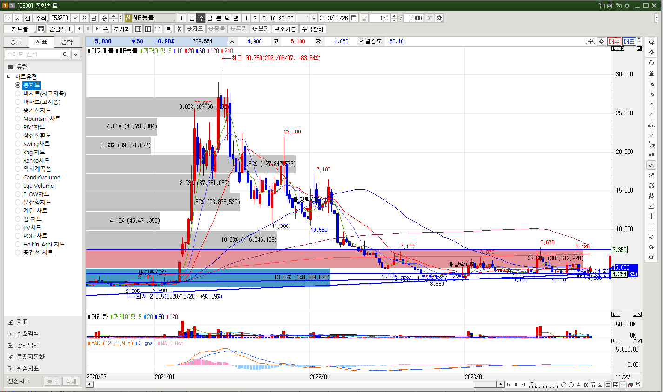This screenshot has height=392, width=663.
Task: Click the search icon in the indicator search box
Action: (66, 54)
